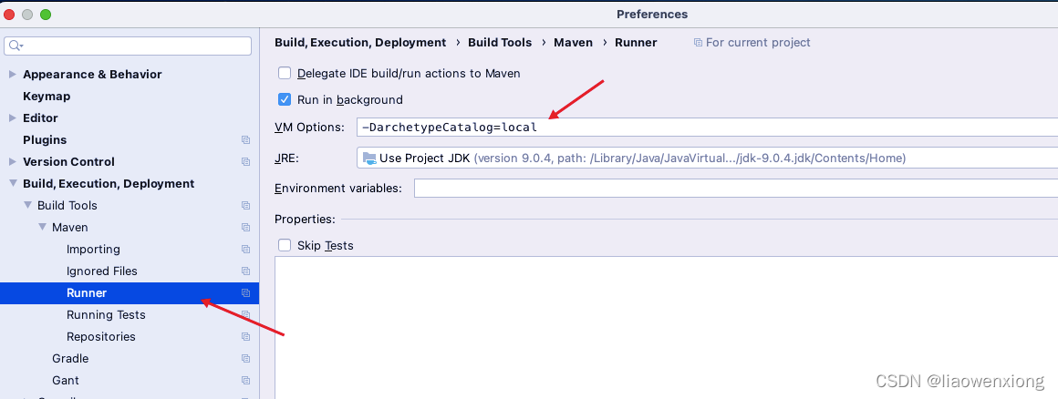Open Gradle settings
Image resolution: width=1058 pixels, height=399 pixels.
click(70, 359)
